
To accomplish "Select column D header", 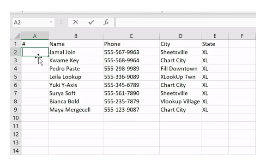I will [180, 36].
